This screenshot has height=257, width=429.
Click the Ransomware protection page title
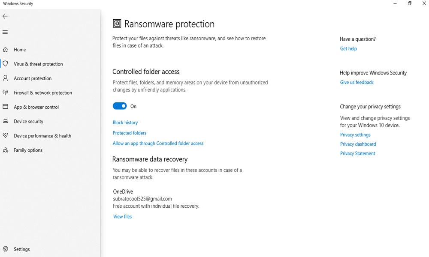pos(169,24)
